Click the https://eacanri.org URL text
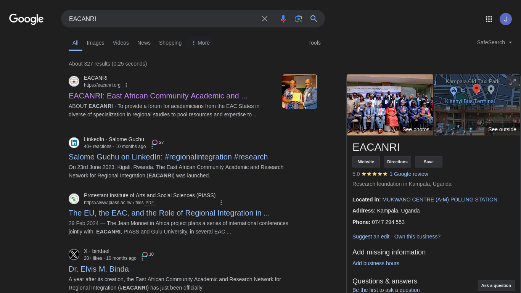This screenshot has height=293, width=521. coord(102,85)
